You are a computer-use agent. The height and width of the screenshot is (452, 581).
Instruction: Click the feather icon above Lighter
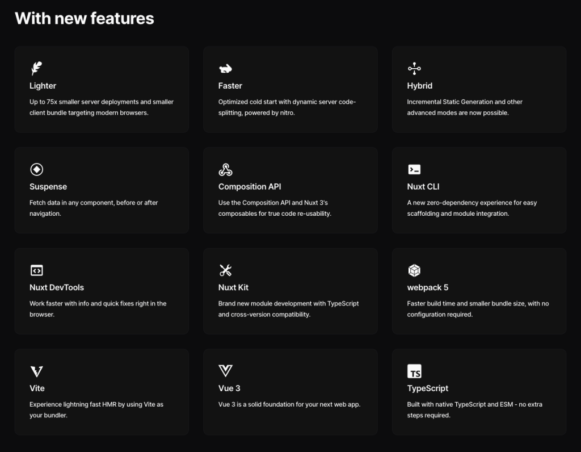pos(36,68)
